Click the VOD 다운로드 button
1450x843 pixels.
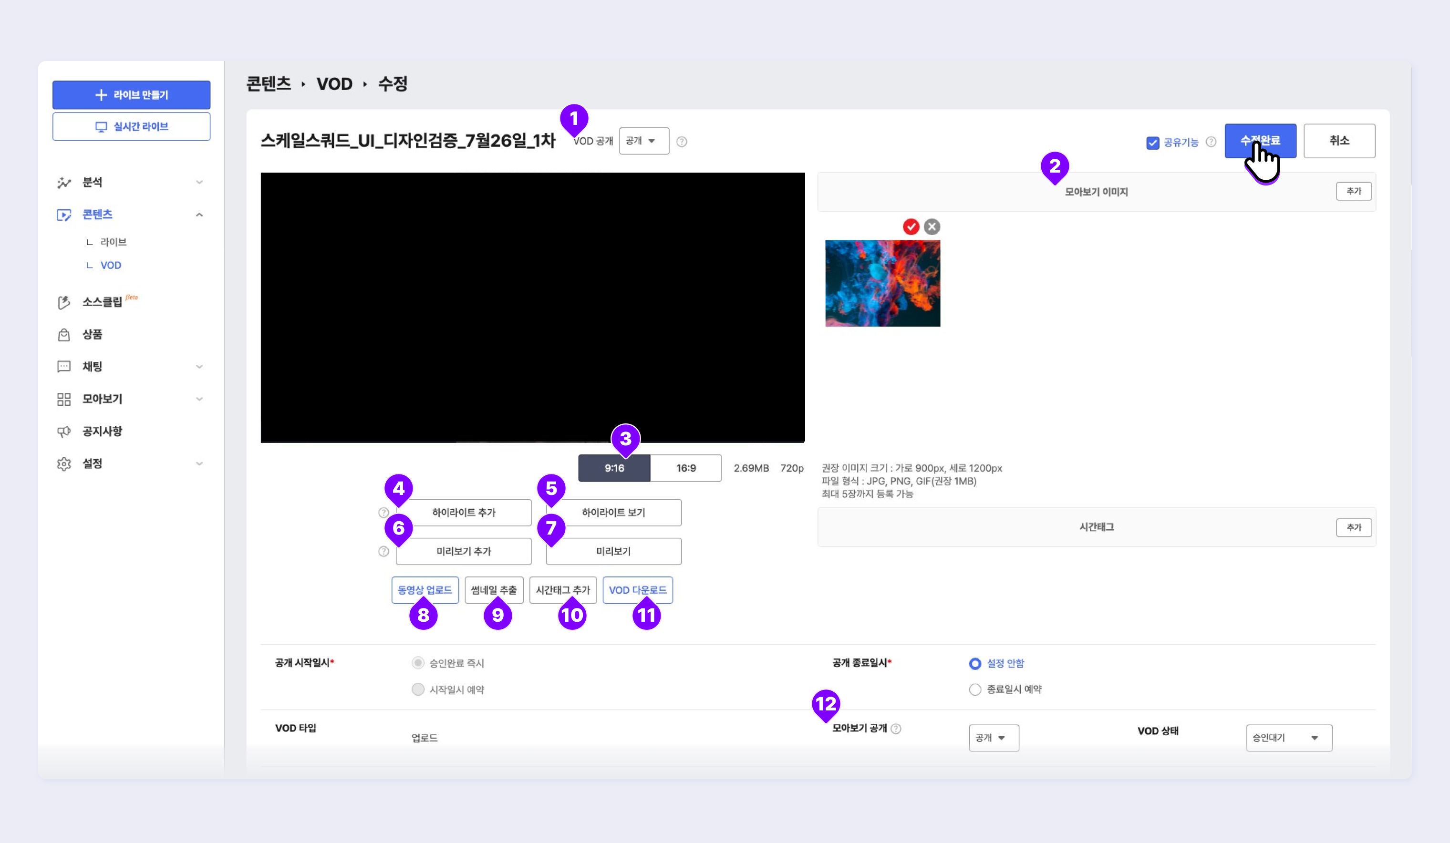click(x=638, y=590)
